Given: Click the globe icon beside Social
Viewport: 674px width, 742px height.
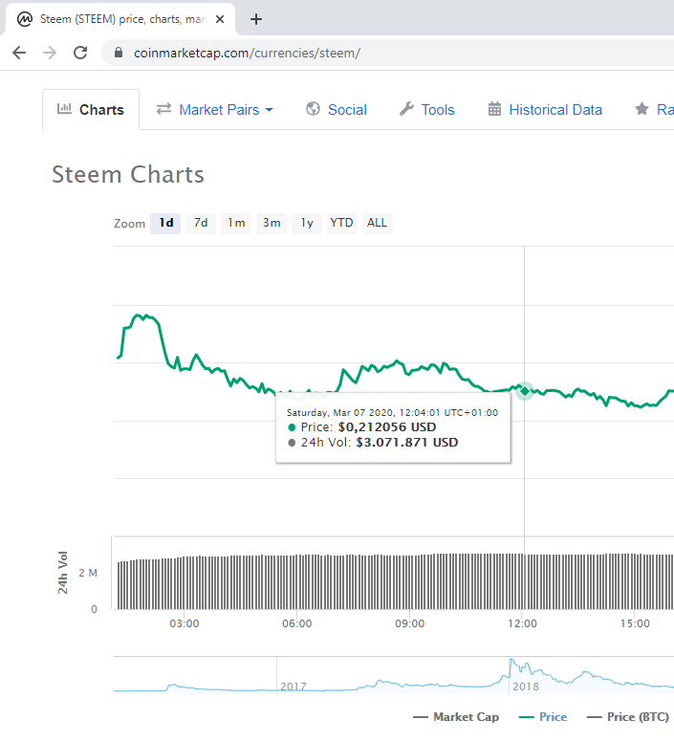Looking at the screenshot, I should [x=313, y=109].
